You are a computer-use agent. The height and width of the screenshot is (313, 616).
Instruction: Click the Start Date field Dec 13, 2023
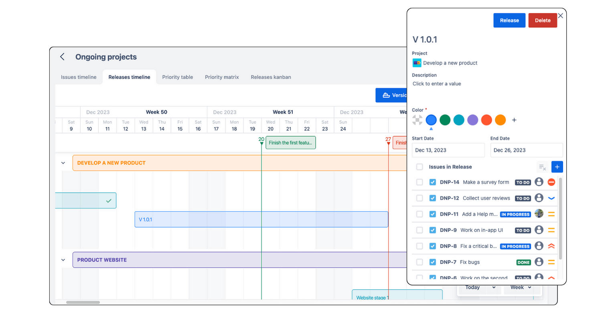click(448, 150)
